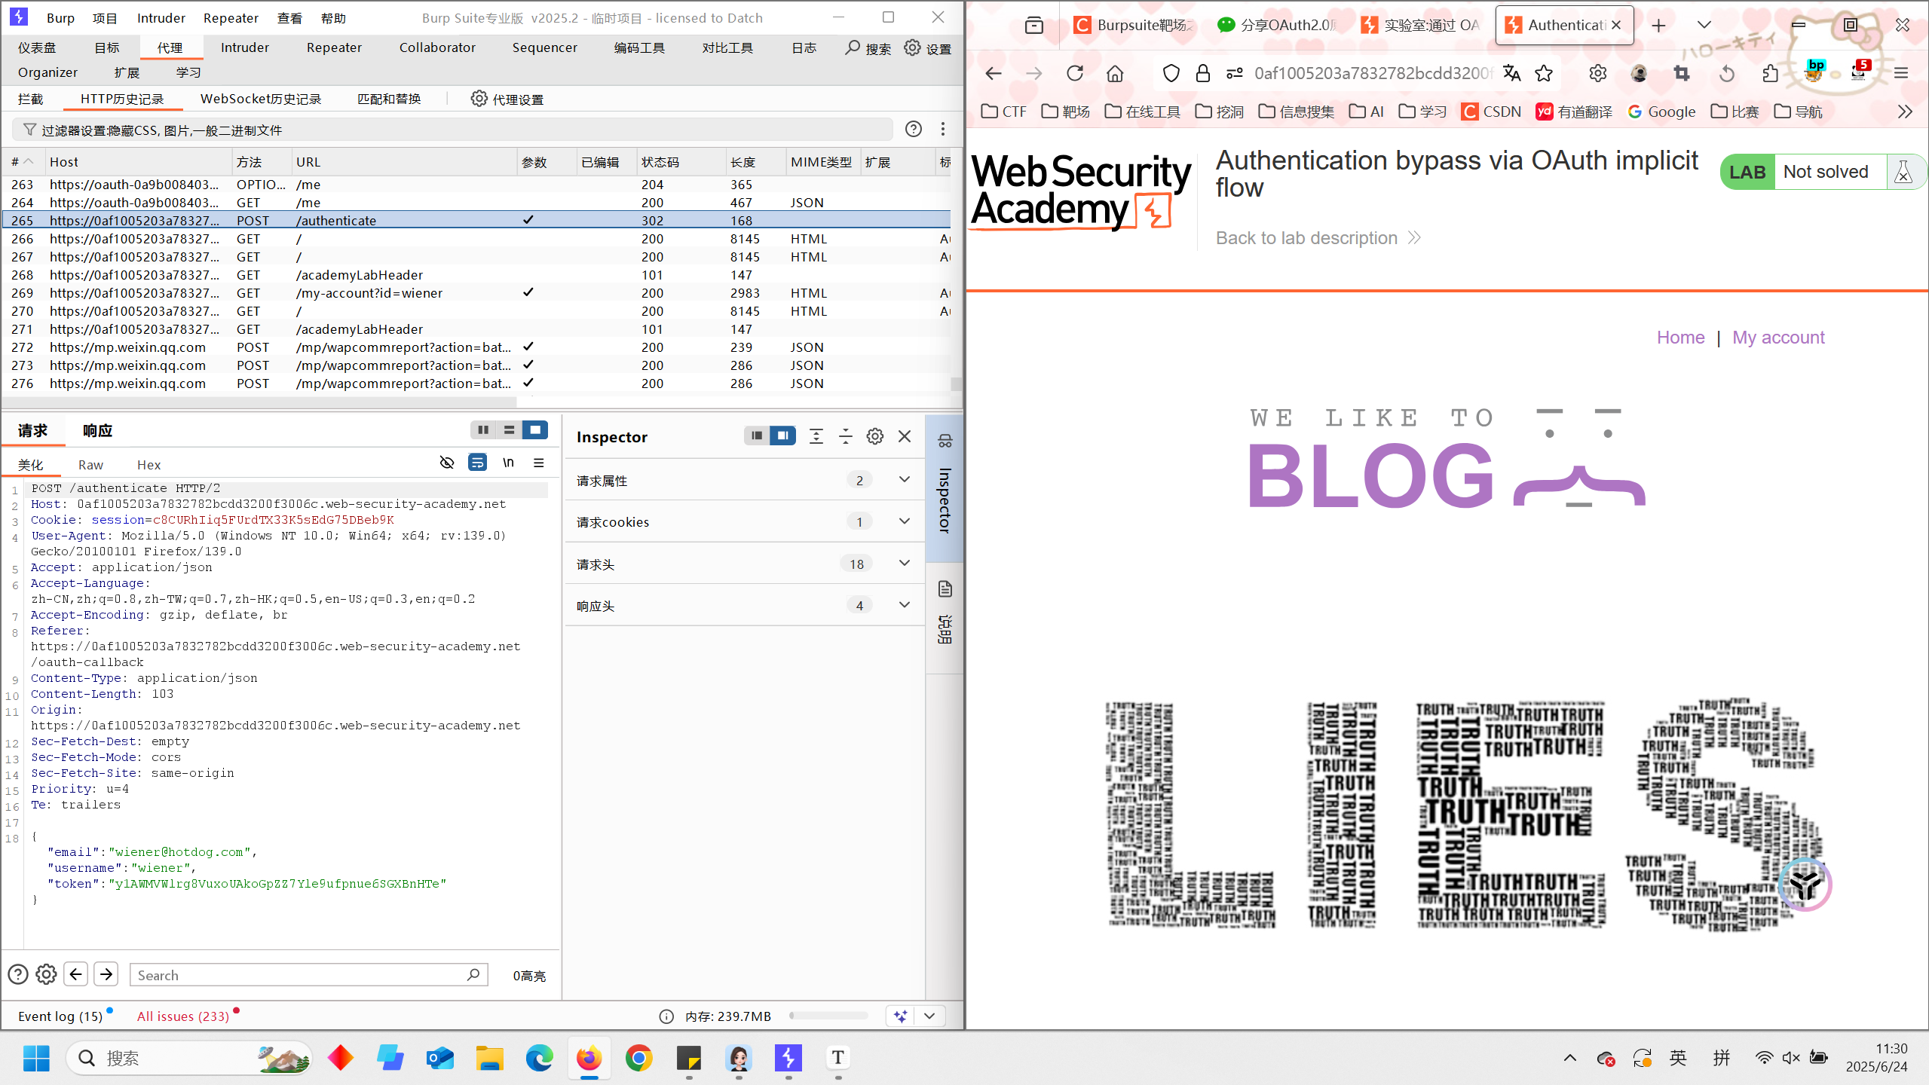Expand the 请求头 headers section
The image size is (1929, 1085).
click(904, 564)
